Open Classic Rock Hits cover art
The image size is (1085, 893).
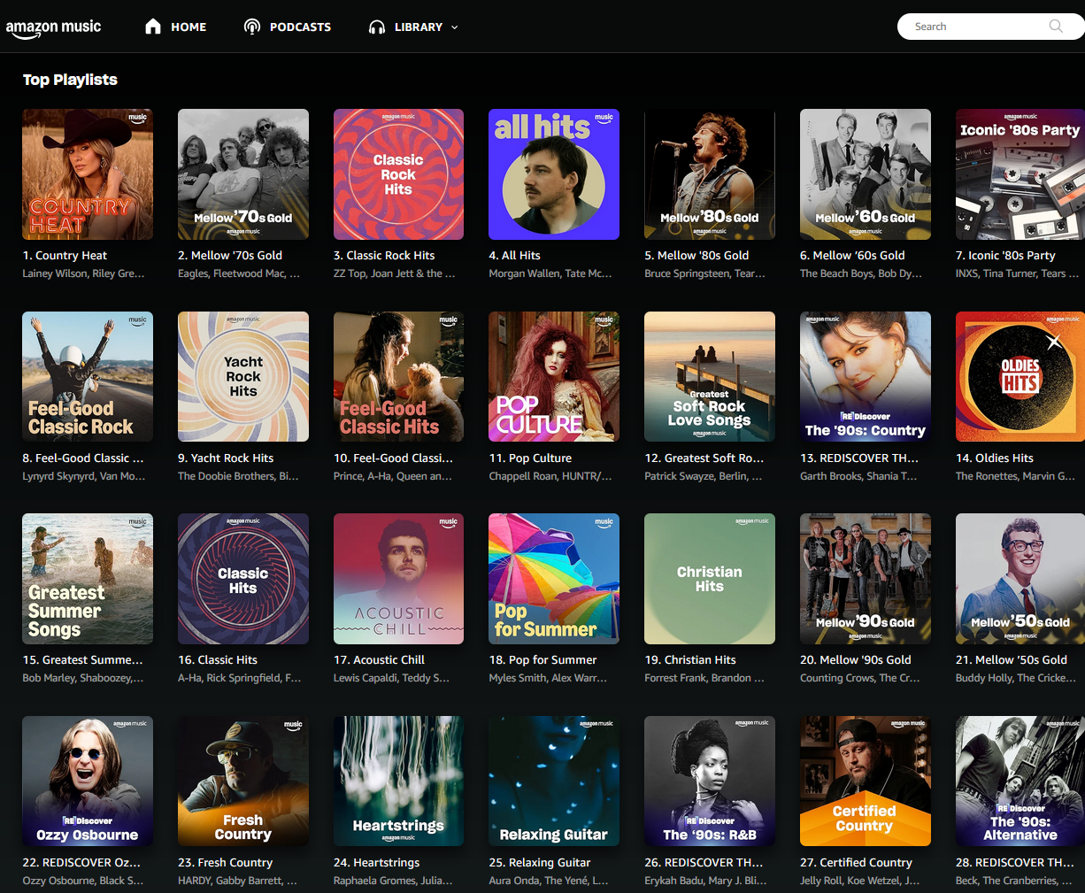398,174
